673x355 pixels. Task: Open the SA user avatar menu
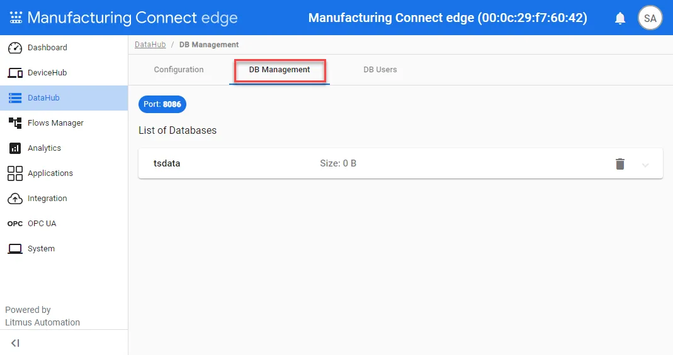(650, 18)
